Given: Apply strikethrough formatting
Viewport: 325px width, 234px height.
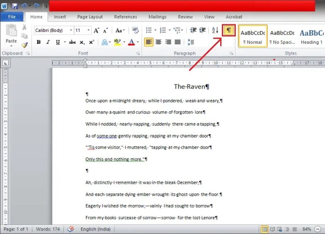Looking at the screenshot, I should 72,42.
